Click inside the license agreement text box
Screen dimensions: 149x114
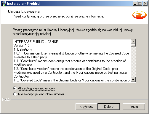[x=72, y=61]
